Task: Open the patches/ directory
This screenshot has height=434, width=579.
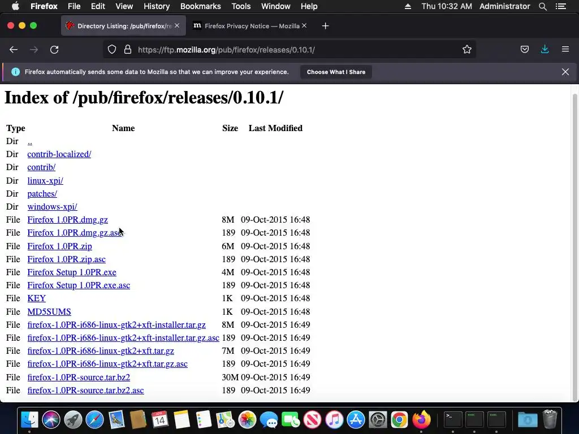Action: pyautogui.click(x=42, y=194)
